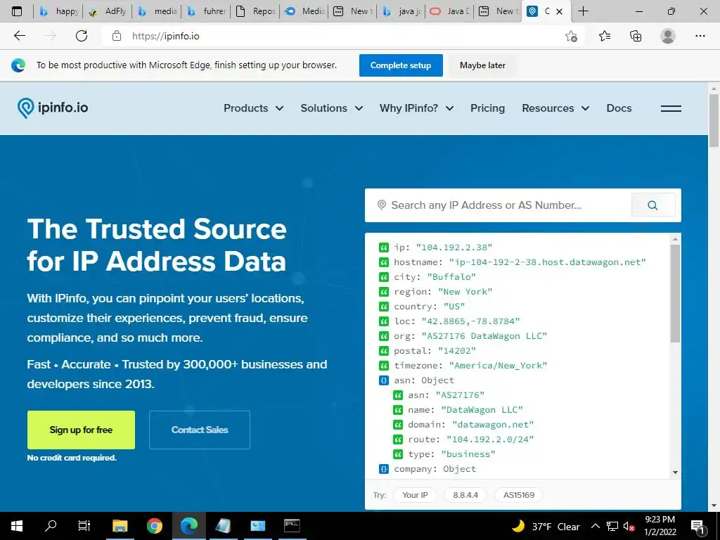Close the active ipinfo tab

(559, 11)
